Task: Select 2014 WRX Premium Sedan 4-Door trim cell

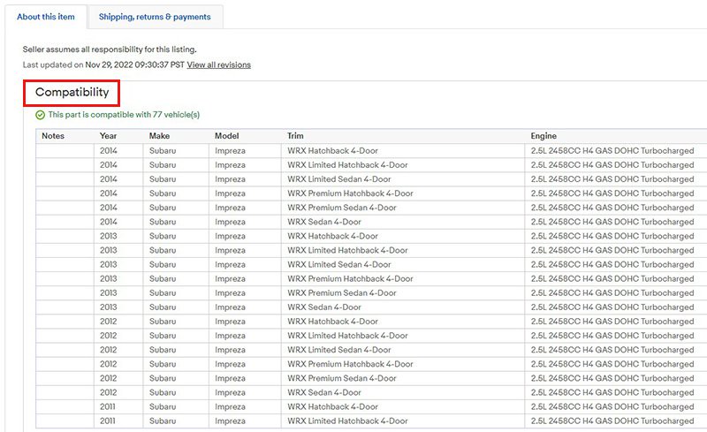Action: pyautogui.click(x=403, y=208)
